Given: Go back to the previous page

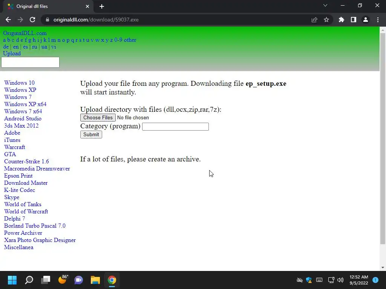Looking at the screenshot, I should pyautogui.click(x=8, y=20).
